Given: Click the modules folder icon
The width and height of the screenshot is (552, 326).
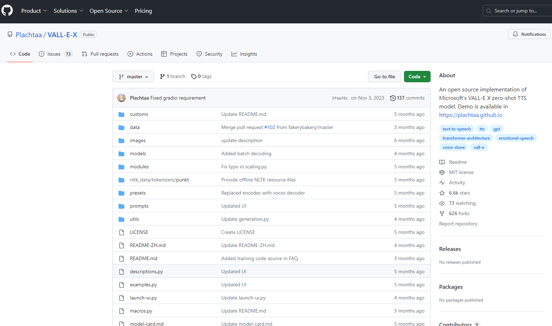Looking at the screenshot, I should 121,167.
